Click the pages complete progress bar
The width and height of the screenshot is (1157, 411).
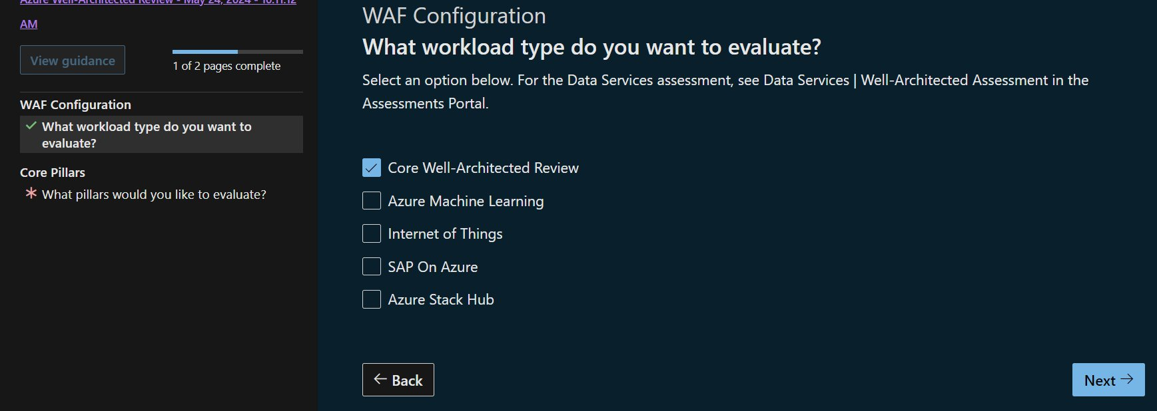[237, 51]
